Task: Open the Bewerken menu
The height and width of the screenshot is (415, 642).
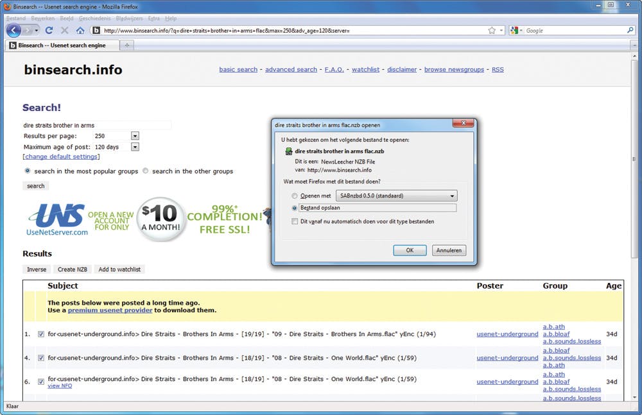Action: pos(42,19)
